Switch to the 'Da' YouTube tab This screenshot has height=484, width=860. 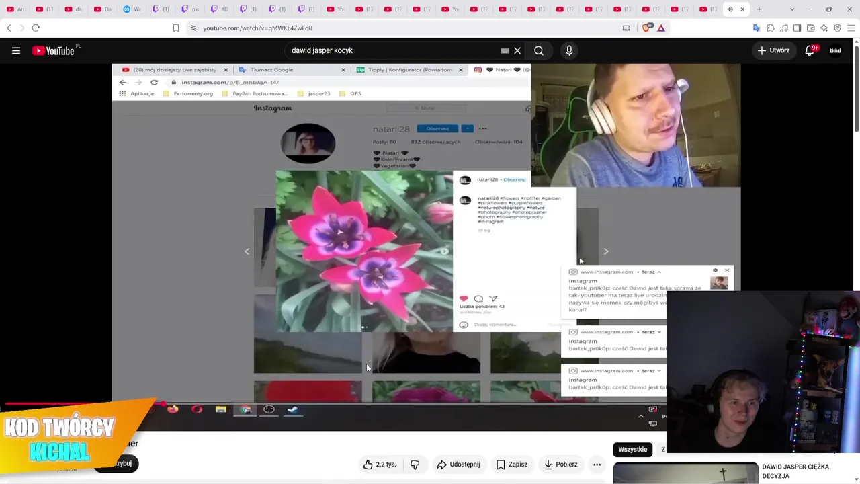point(103,9)
